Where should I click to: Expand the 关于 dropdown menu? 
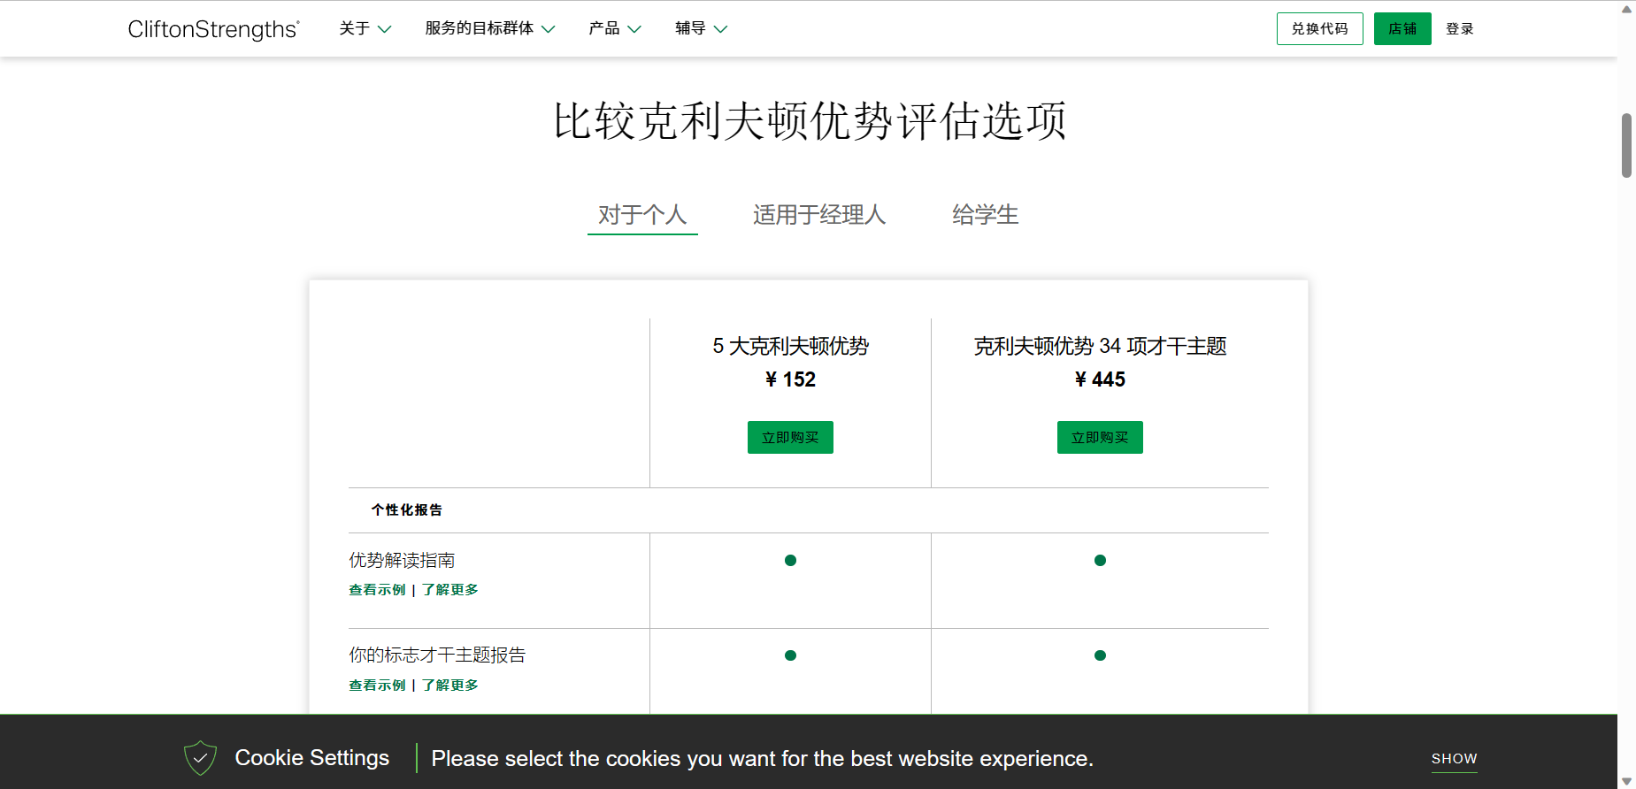365,29
